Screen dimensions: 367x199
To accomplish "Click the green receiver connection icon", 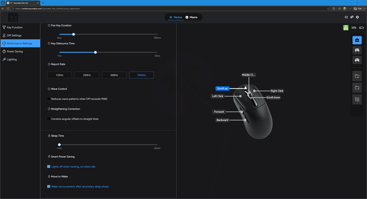I will (346, 27).
